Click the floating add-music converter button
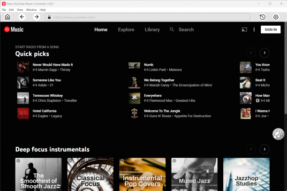This screenshot has height=191, width=287. click(x=278, y=134)
